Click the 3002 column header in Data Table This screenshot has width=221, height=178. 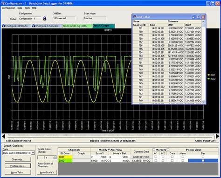[x=193, y=25]
